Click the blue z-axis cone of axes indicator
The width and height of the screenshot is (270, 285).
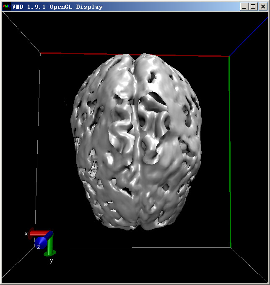click(x=41, y=242)
